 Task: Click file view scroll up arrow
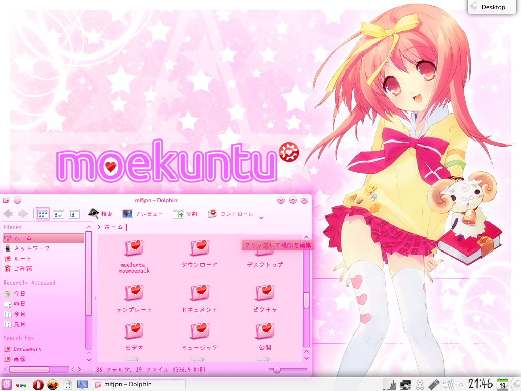tap(306, 237)
